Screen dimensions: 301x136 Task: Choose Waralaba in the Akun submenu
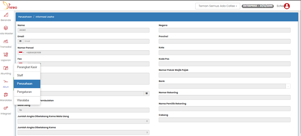coord(23,100)
